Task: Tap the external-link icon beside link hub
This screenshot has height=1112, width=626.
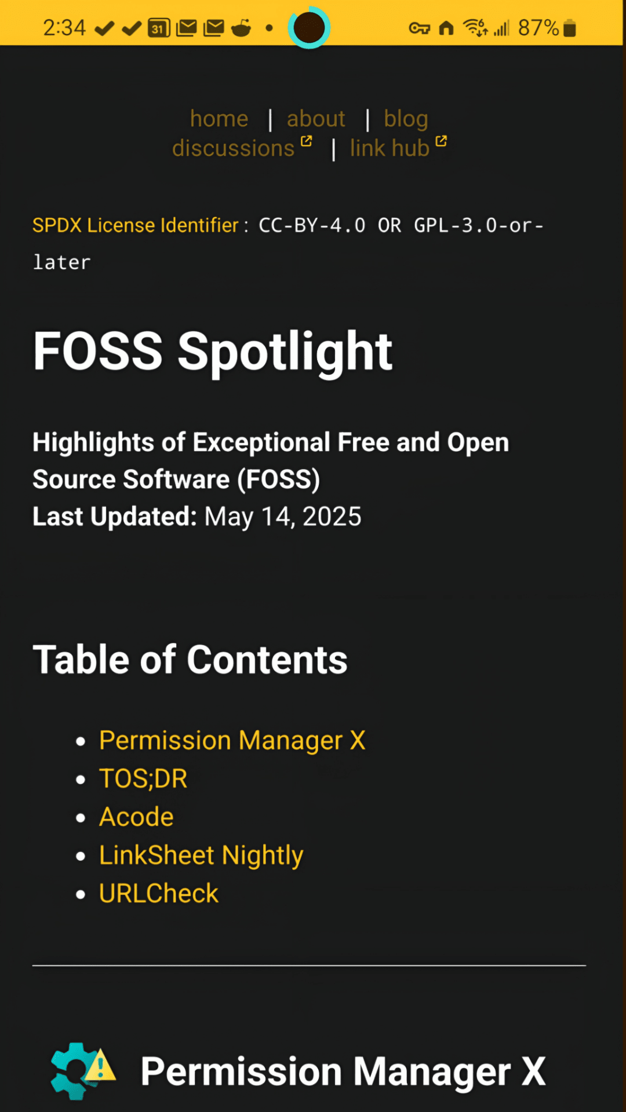Action: (x=441, y=141)
